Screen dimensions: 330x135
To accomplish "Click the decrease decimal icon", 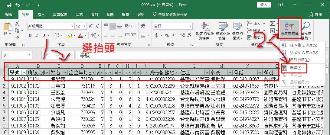I will (189, 35).
